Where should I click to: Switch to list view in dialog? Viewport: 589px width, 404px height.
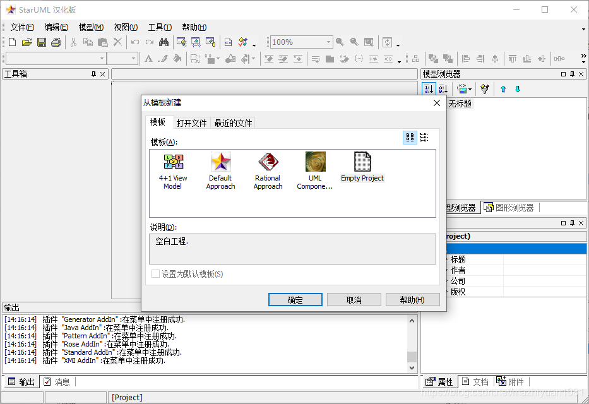pyautogui.click(x=424, y=138)
